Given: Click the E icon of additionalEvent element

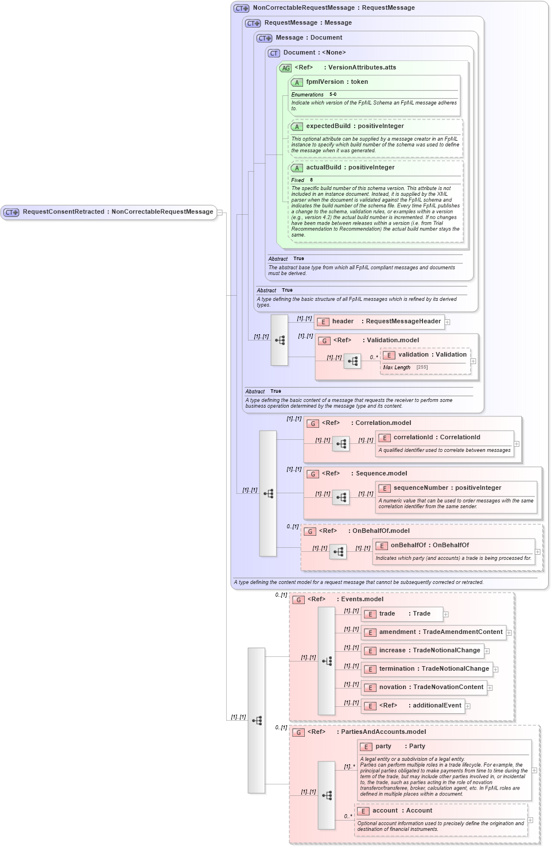Looking at the screenshot, I should pos(370,706).
